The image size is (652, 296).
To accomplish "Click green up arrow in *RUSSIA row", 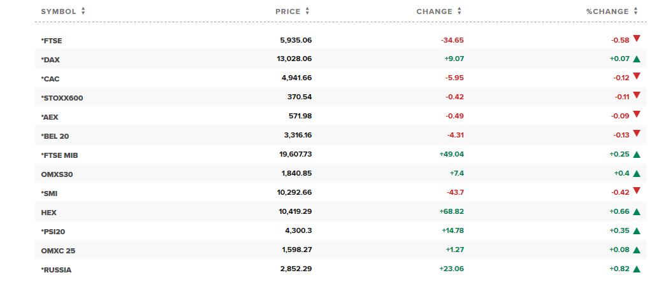I will [636, 269].
